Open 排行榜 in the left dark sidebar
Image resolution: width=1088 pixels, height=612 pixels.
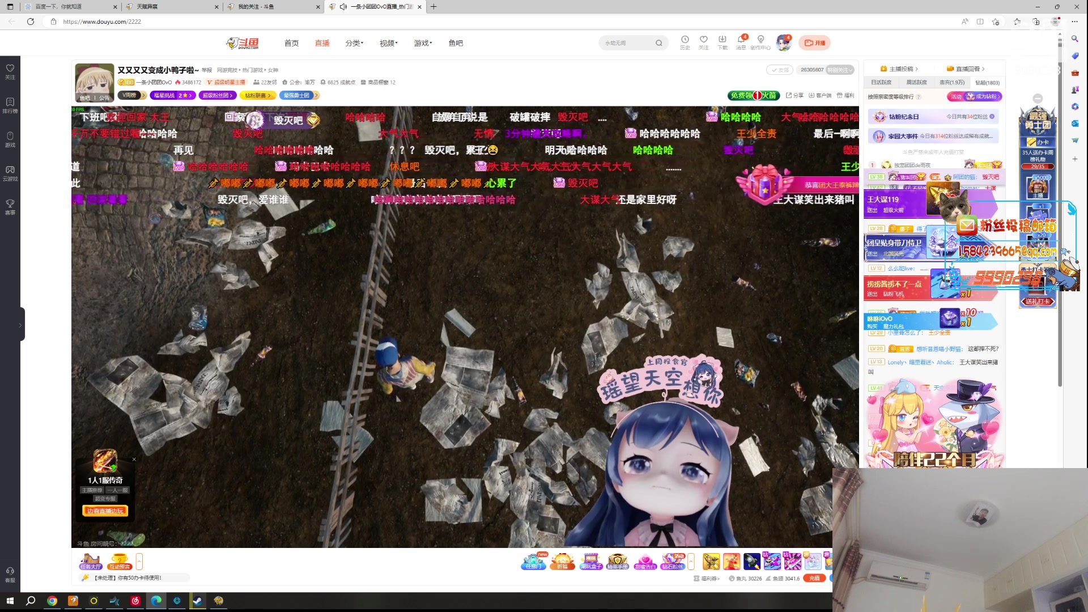tap(10, 105)
